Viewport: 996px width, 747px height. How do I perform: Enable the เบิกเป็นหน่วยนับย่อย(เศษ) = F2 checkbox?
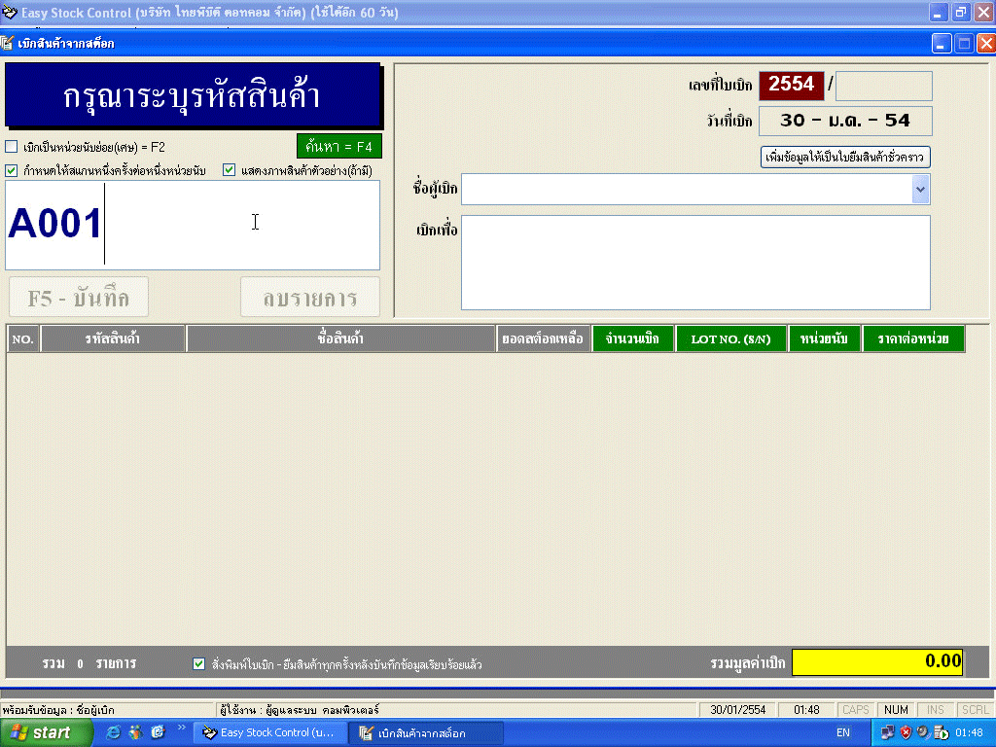coord(13,148)
